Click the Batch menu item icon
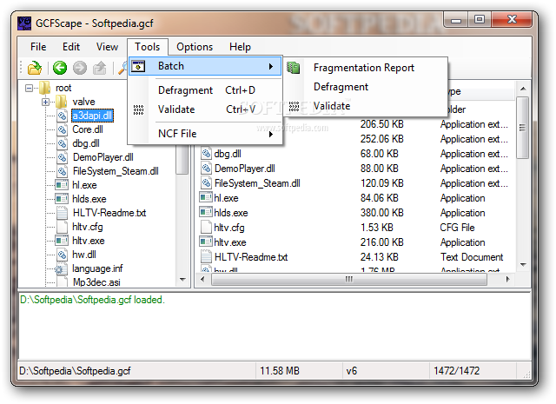 138,66
